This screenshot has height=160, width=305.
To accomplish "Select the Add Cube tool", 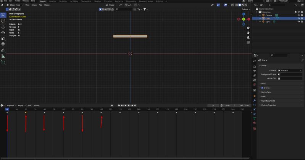I will pyautogui.click(x=3, y=62).
